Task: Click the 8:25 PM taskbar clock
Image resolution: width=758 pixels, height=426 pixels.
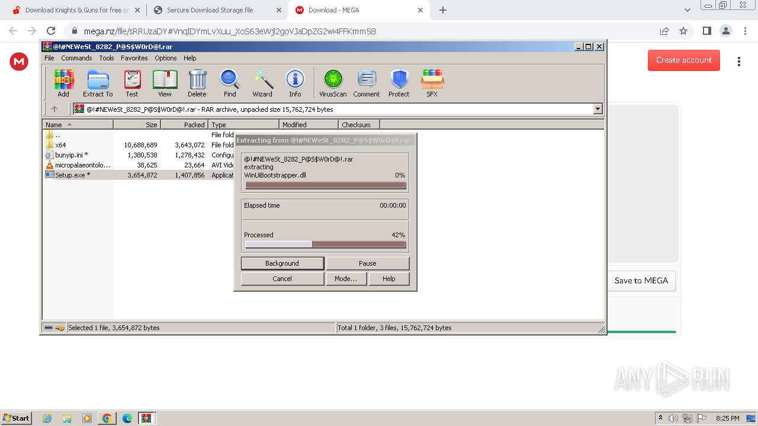Action: click(x=727, y=418)
